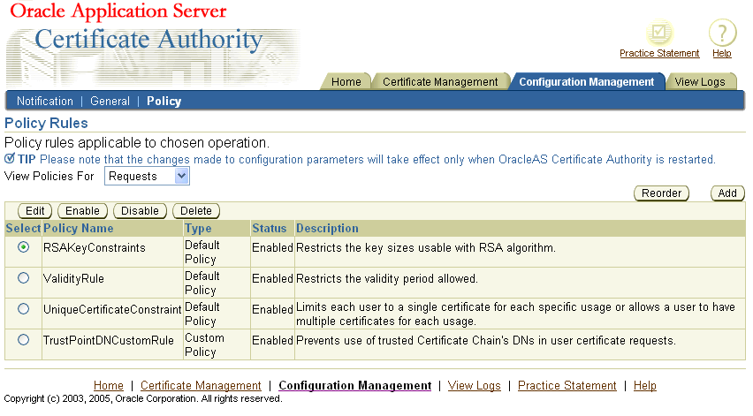Screen dimensions: 753x416
Task: Follow the footer Help link
Action: point(645,385)
